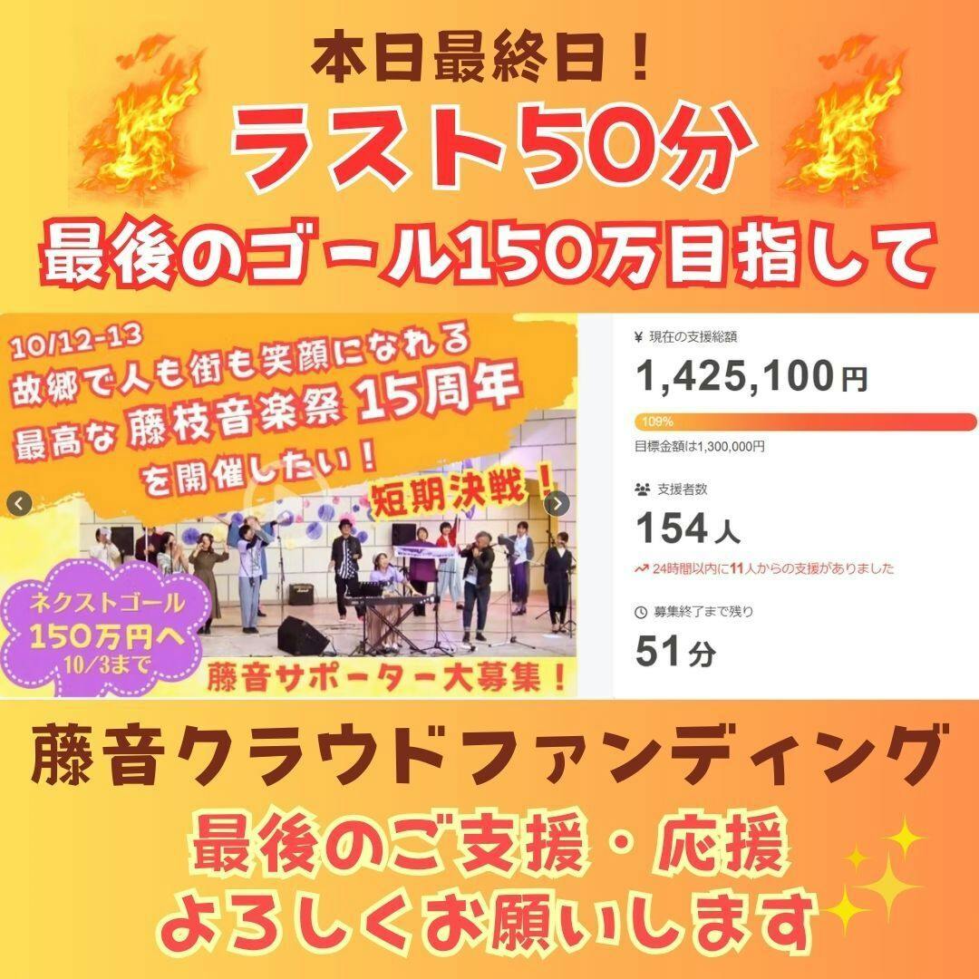Click the 目標金額は1,300,000円 text
This screenshot has height=979, width=979.
699,446
